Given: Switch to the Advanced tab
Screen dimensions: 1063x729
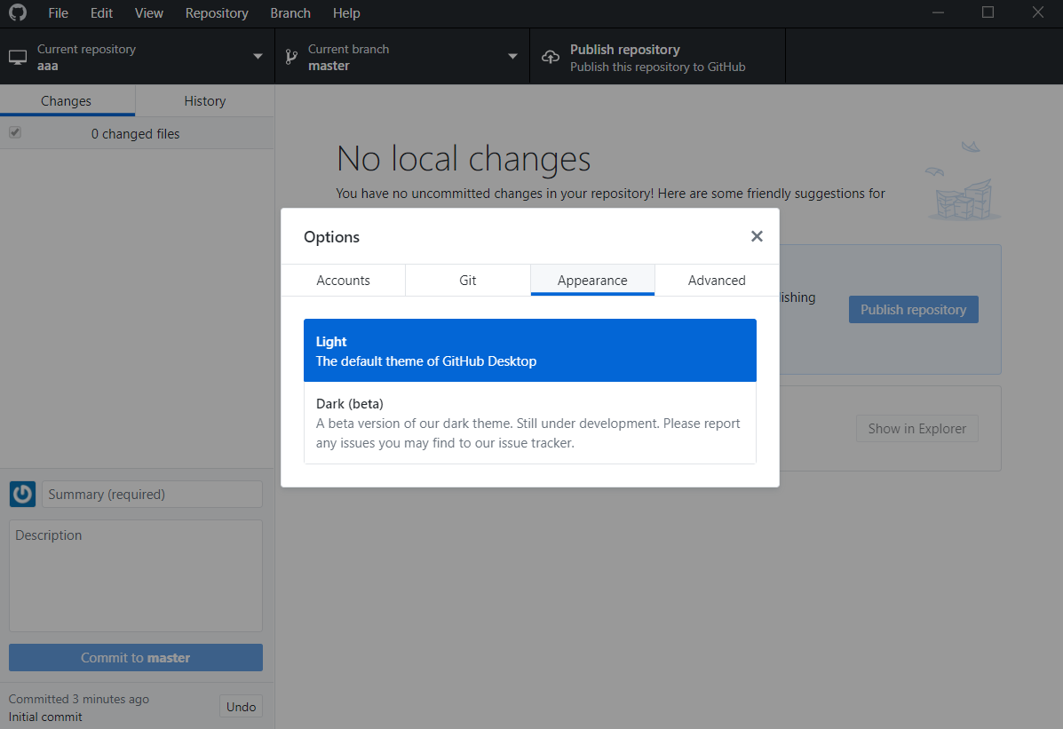Looking at the screenshot, I should click(717, 280).
